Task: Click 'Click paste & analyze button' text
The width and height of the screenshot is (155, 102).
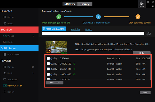Action: point(96,23)
